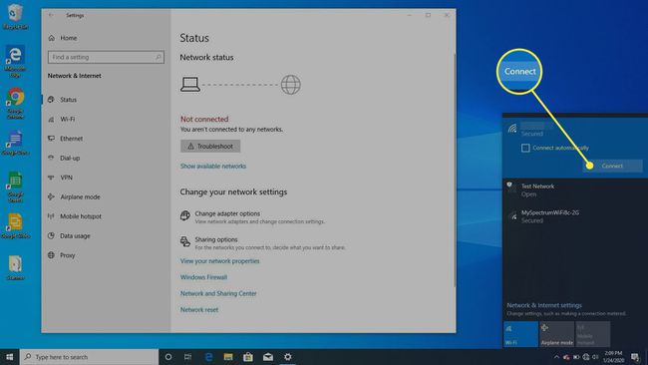The width and height of the screenshot is (648, 365).
Task: Click the globe icon in network diagram
Action: (x=290, y=85)
